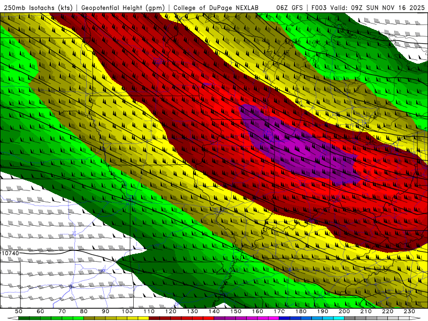Click the '220' value on the color scale
The width and height of the screenshot is (428, 321).
[387, 311]
